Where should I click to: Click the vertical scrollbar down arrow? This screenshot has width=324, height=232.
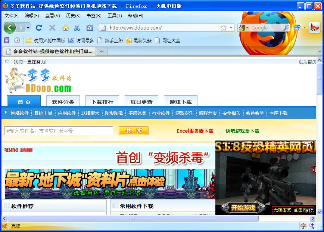coord(319,212)
